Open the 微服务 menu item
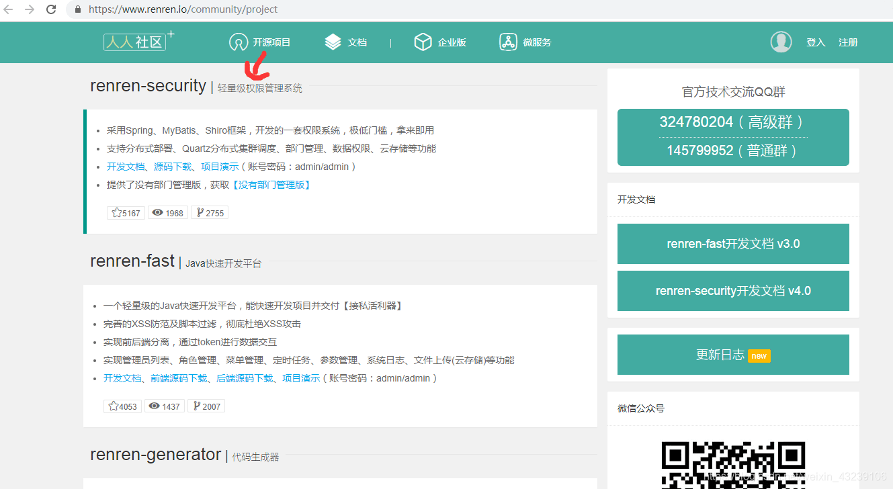893x489 pixels. coord(537,42)
